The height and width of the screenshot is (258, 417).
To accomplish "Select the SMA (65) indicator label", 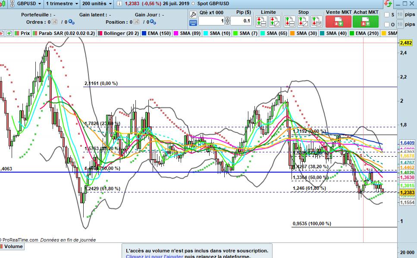I will (x=277, y=33).
